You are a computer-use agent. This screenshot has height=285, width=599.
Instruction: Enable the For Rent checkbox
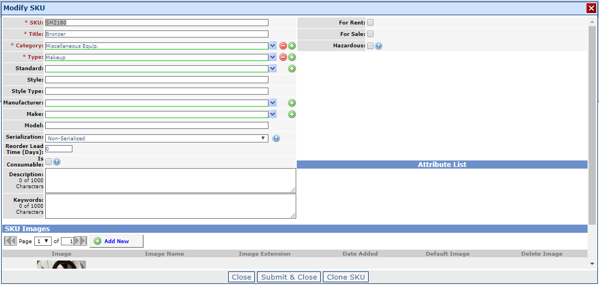tap(370, 22)
